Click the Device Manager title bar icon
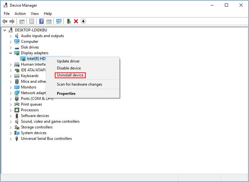 point(5,5)
